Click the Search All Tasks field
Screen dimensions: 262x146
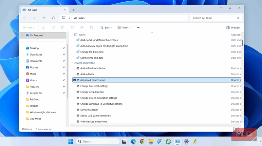pyautogui.click(x=213, y=18)
